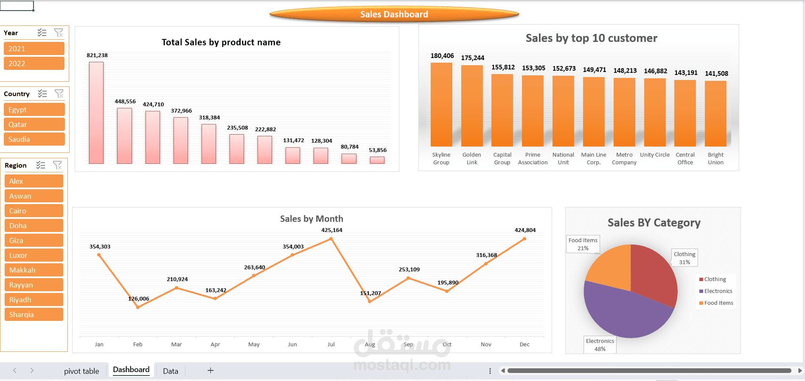The width and height of the screenshot is (805, 381).
Task: Toggle the 2021 filter in the Year slicer
Action: [34, 48]
